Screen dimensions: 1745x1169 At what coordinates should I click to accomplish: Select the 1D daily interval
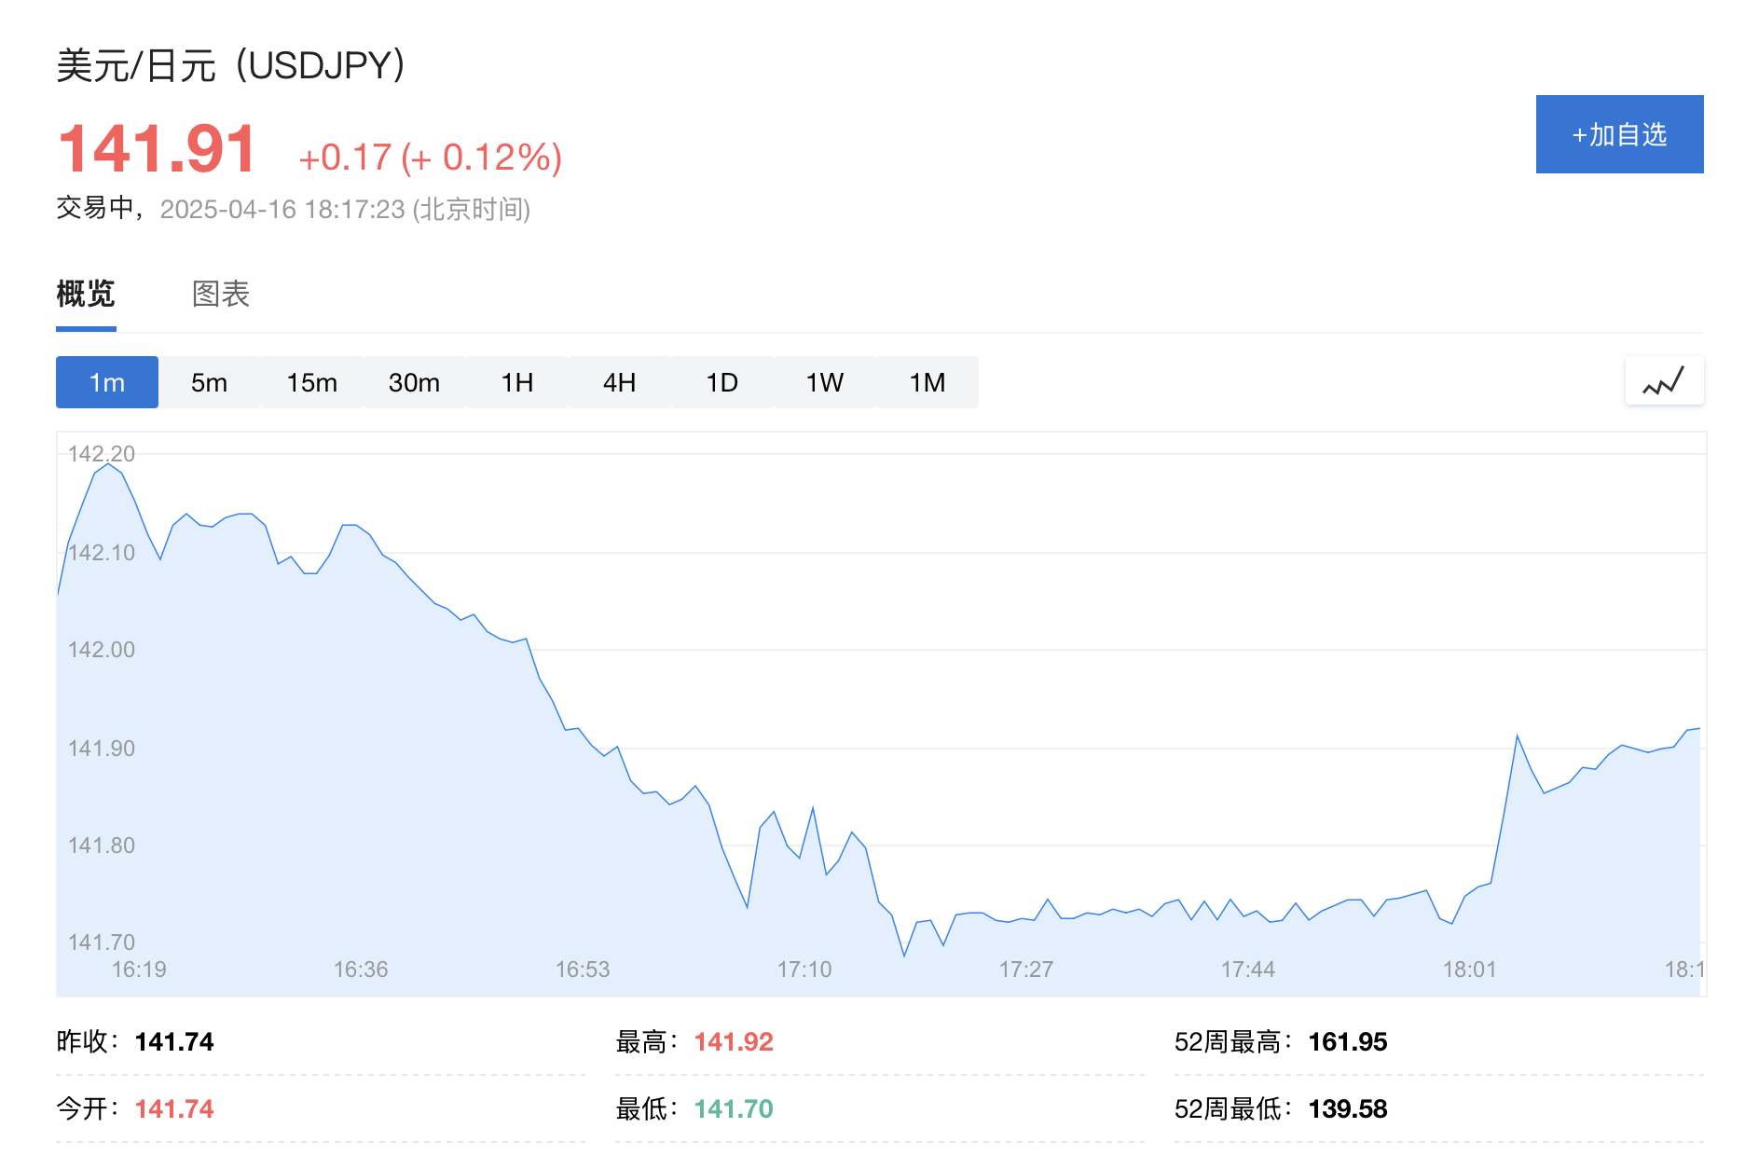(722, 382)
